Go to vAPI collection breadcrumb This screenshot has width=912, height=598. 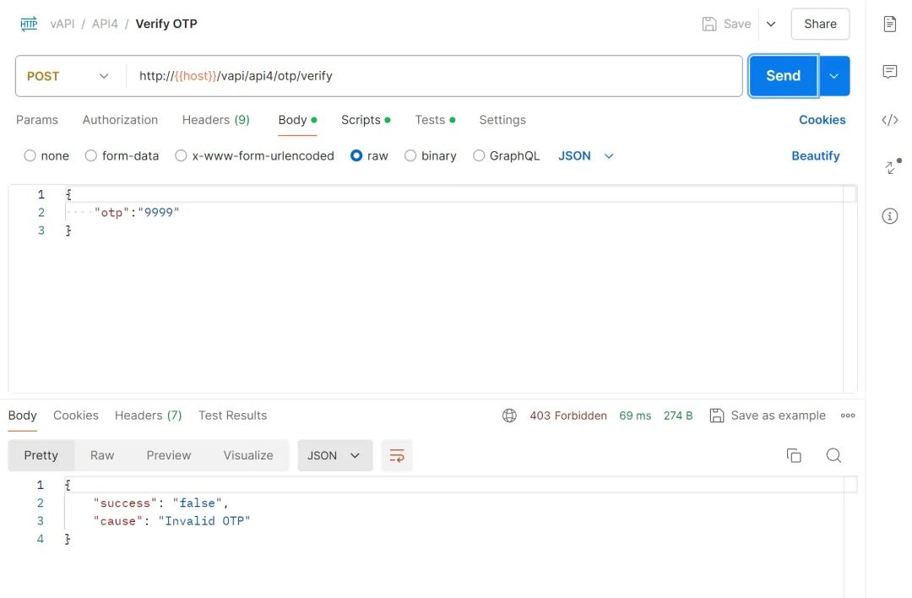(x=62, y=24)
